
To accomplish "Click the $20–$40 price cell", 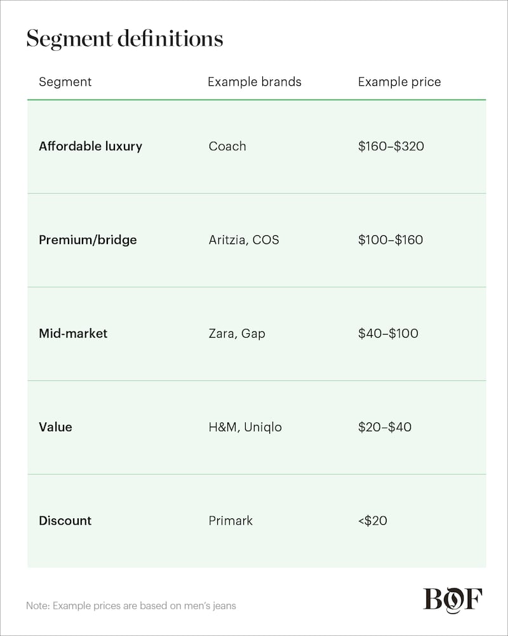I will (384, 427).
